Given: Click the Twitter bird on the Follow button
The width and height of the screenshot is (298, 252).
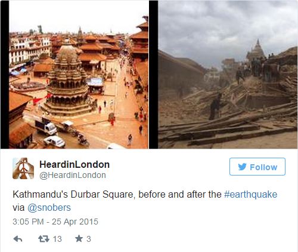Looking at the screenshot, I should [x=243, y=167].
